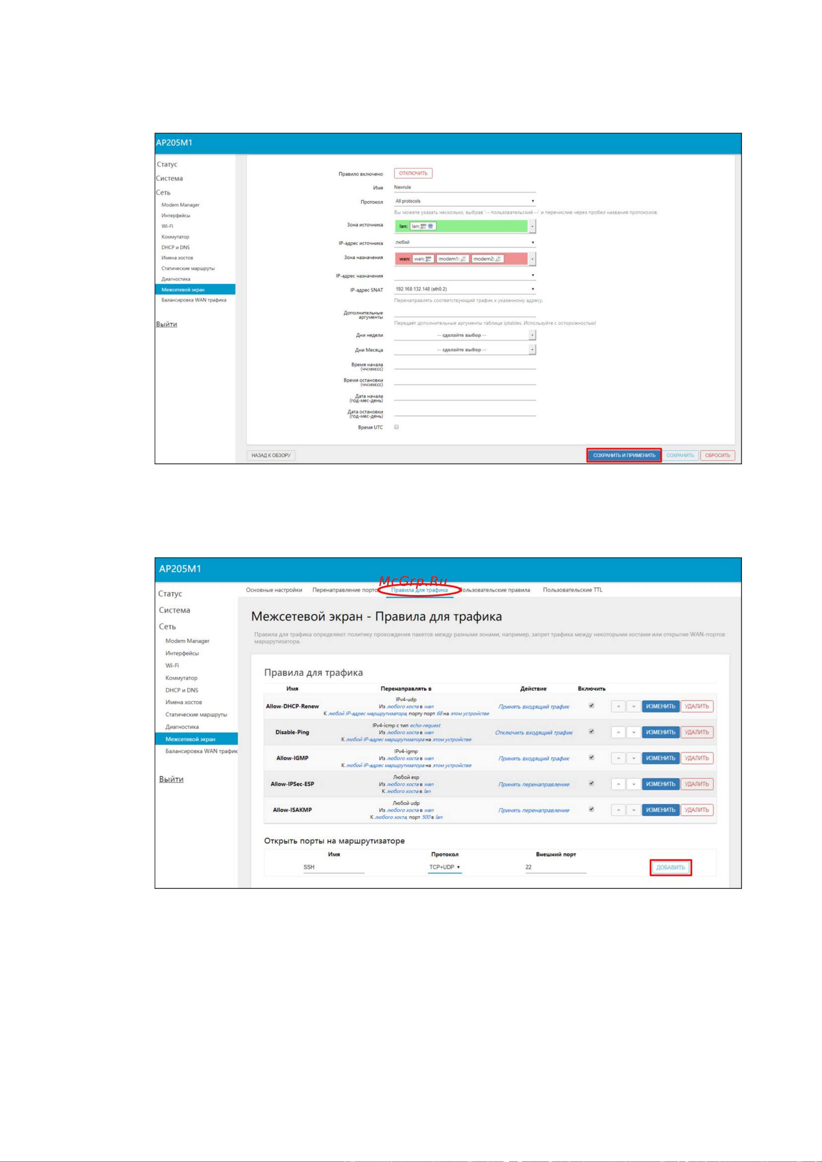The image size is (822, 1162).
Task: Move Allow-DHCP-Renew rule up
Action: click(618, 706)
